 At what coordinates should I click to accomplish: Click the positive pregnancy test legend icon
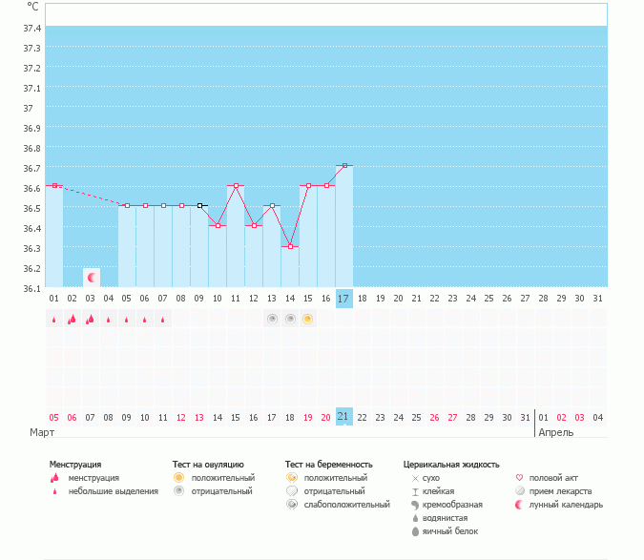[293, 478]
